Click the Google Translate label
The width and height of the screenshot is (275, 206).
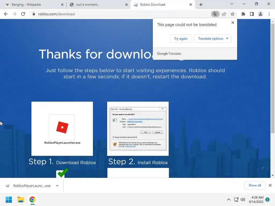point(169,54)
